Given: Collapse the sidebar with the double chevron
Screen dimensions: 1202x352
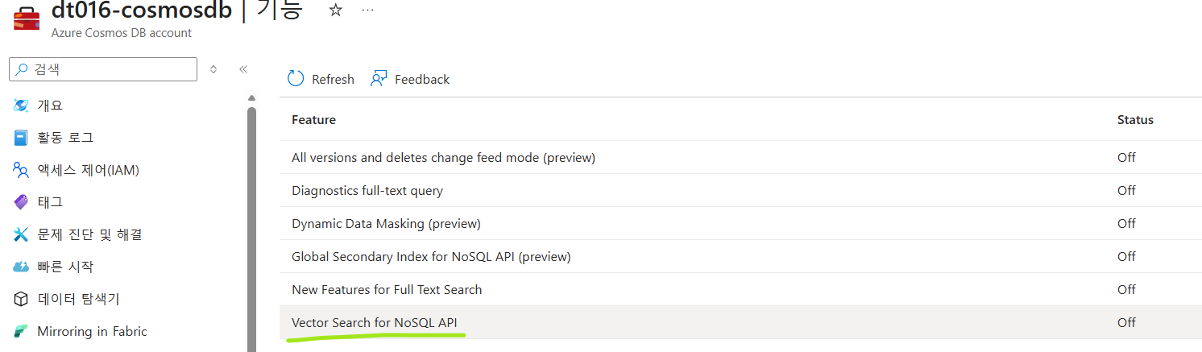Looking at the screenshot, I should pyautogui.click(x=243, y=69).
